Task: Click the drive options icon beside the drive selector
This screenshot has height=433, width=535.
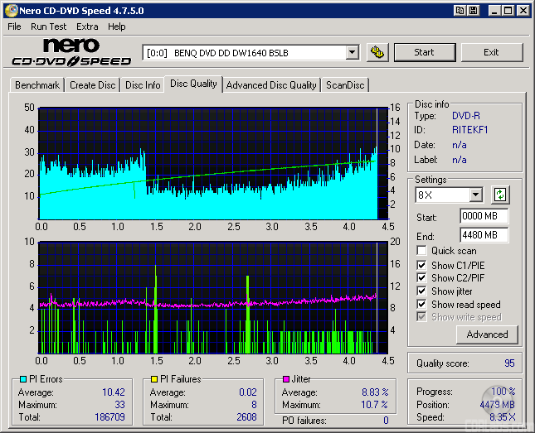Action: tap(377, 52)
